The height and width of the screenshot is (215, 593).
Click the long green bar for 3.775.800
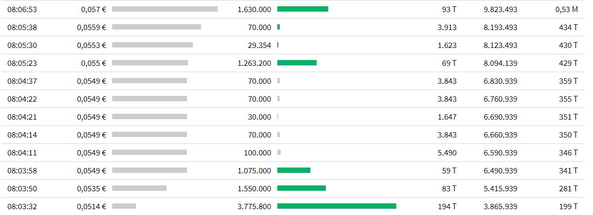coord(337,206)
